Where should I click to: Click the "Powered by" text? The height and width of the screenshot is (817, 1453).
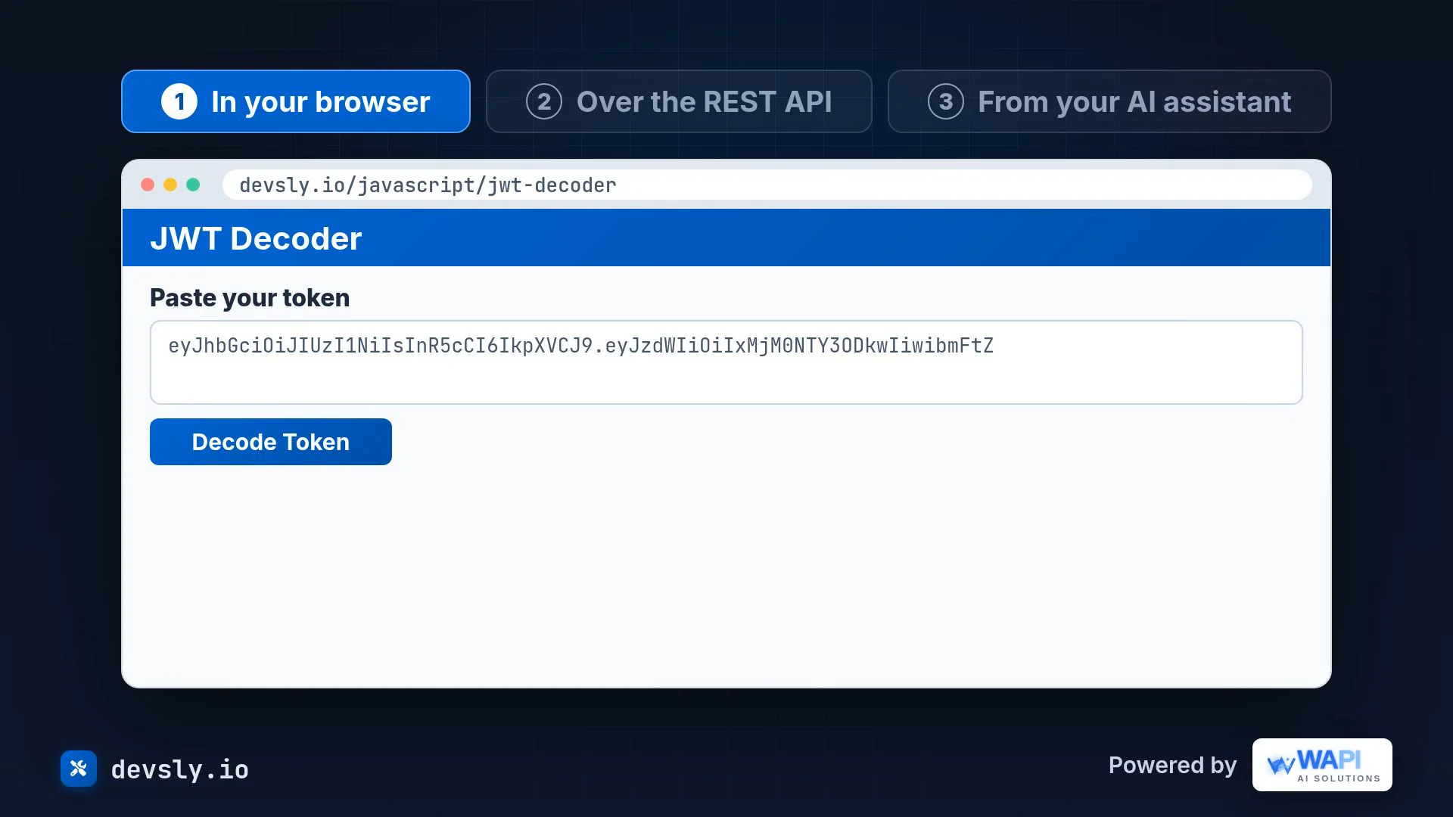[x=1172, y=765]
